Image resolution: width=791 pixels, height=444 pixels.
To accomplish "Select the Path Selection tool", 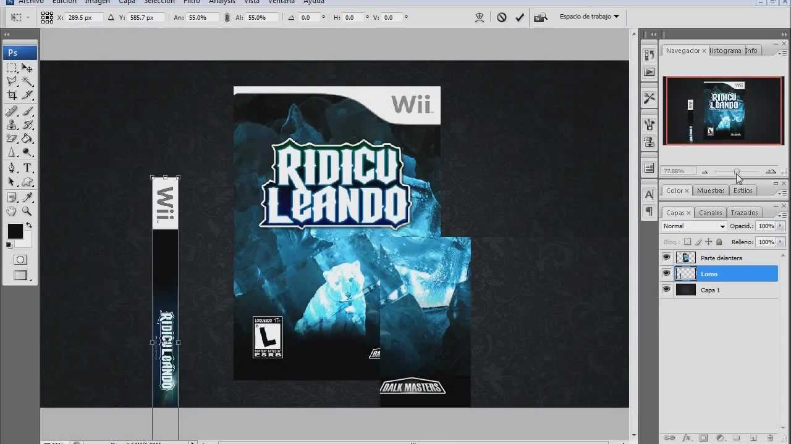I will tap(12, 182).
